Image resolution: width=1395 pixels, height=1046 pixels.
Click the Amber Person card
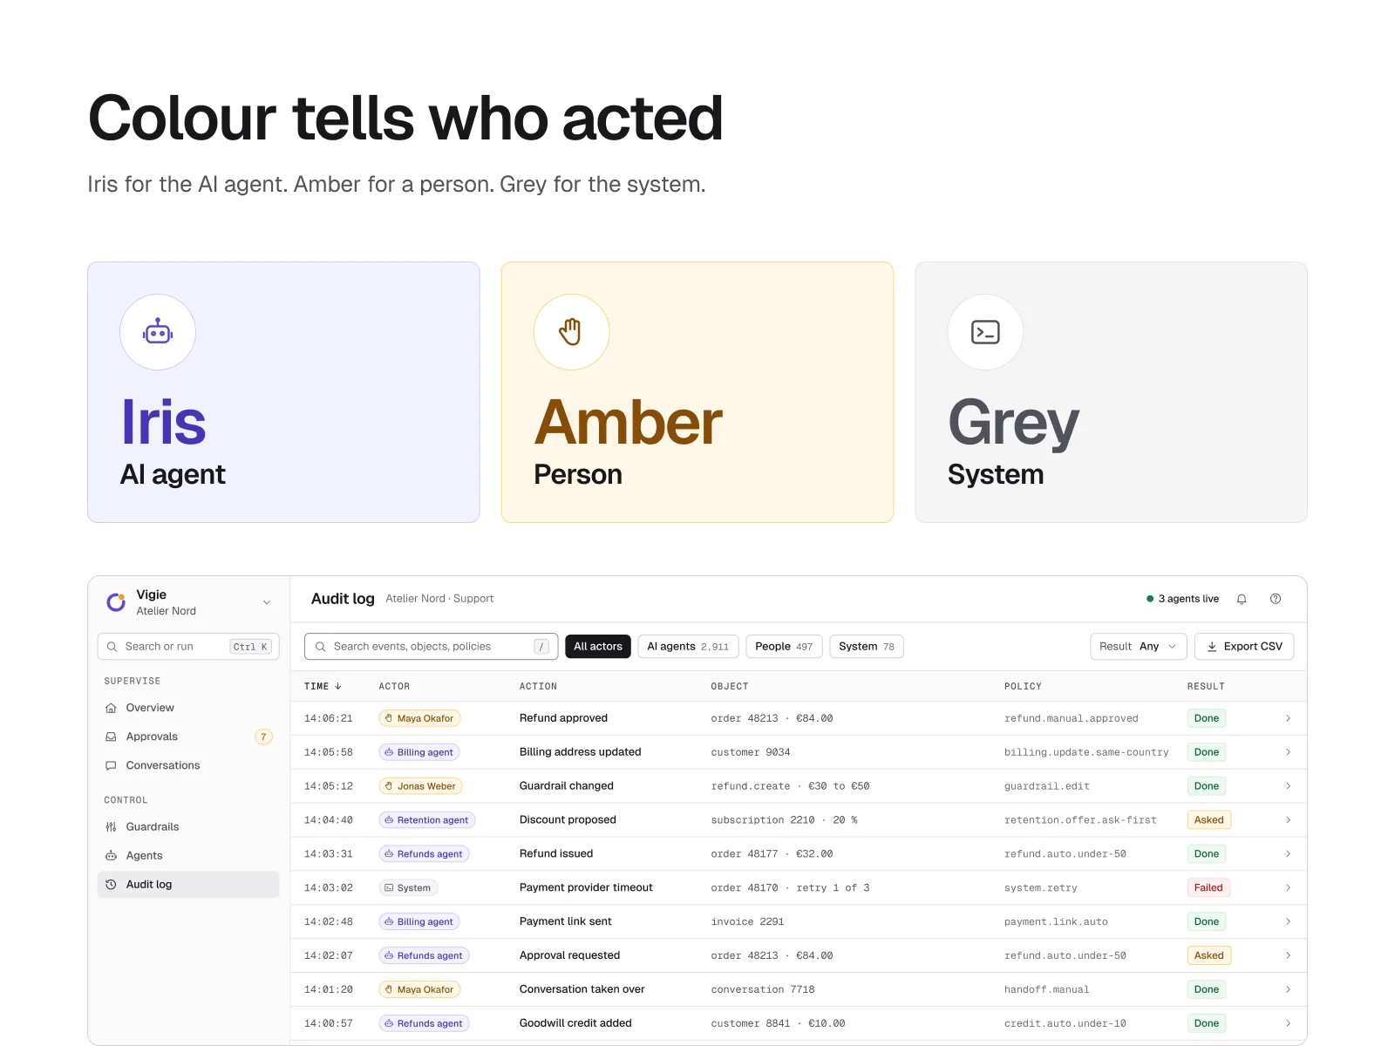pyautogui.click(x=697, y=392)
